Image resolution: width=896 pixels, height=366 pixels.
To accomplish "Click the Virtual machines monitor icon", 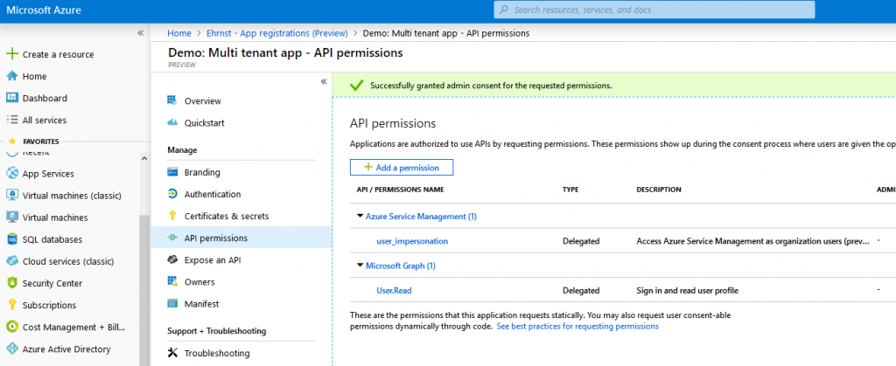I will (x=12, y=218).
